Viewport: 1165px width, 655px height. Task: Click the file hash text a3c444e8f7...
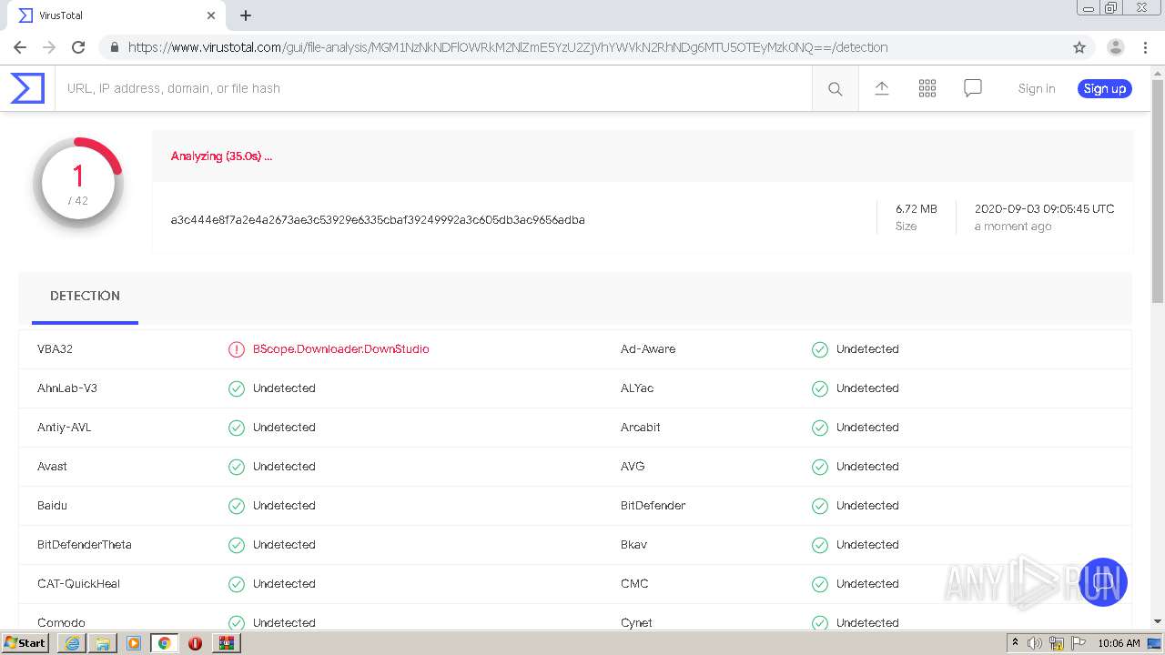point(378,219)
